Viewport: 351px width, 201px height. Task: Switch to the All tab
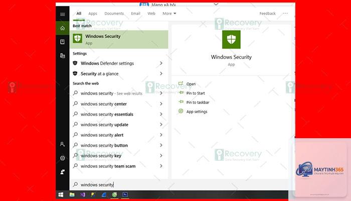[79, 14]
